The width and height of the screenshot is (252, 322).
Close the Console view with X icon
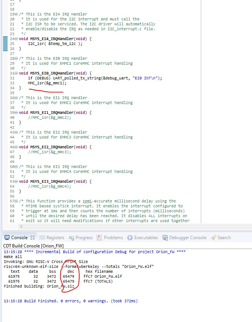(32, 238)
